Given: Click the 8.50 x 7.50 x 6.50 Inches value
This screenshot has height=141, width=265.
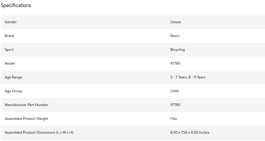Looking at the screenshot, I should (189, 132).
